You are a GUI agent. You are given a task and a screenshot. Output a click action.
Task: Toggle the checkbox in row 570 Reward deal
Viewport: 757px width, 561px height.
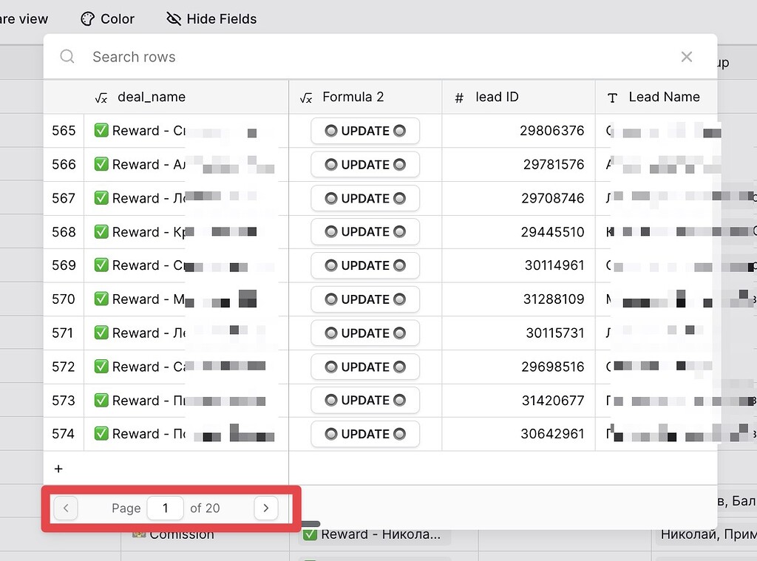tap(102, 299)
